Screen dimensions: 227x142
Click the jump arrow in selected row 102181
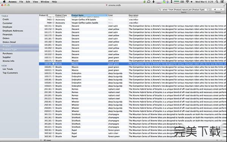(53, 64)
